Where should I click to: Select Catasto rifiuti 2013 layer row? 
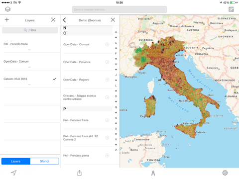(x=30, y=79)
